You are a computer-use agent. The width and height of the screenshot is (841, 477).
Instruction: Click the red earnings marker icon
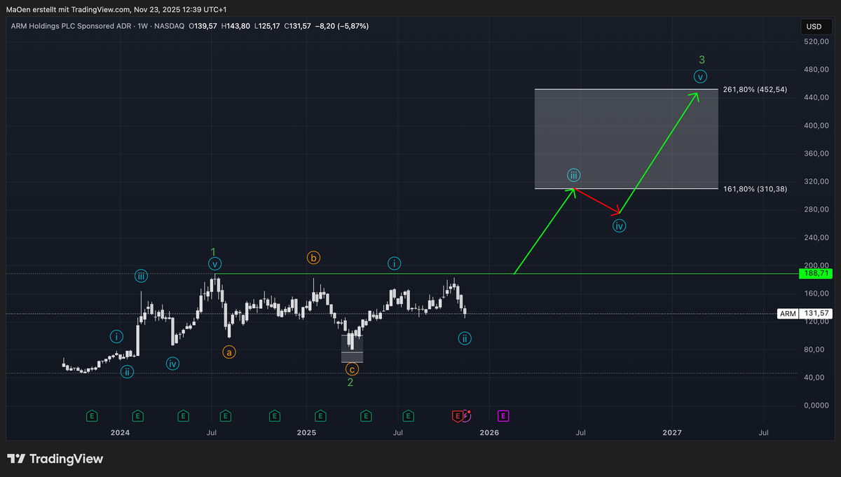[x=457, y=416]
